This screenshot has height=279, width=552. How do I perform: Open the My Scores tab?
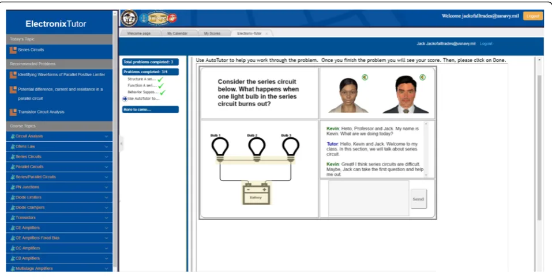(212, 33)
